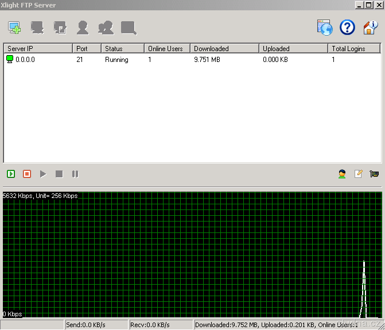Open Global Options globe icon
Screen dimensions: 385x330
click(x=325, y=27)
